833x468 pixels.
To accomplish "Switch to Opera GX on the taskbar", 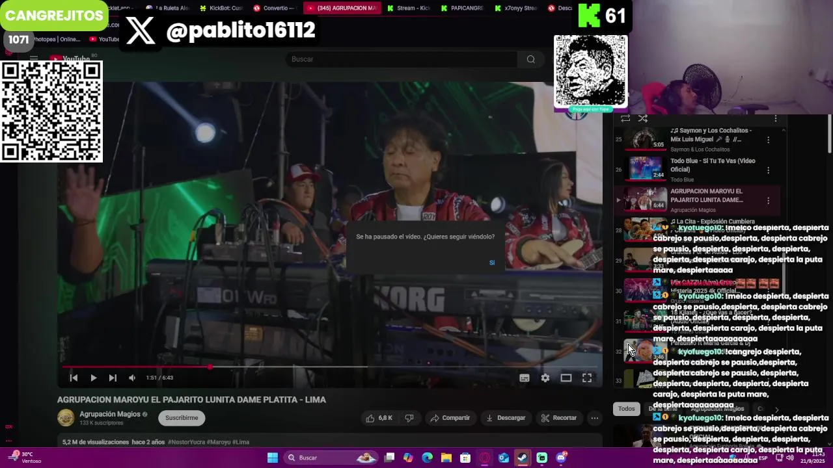I will pos(484,458).
